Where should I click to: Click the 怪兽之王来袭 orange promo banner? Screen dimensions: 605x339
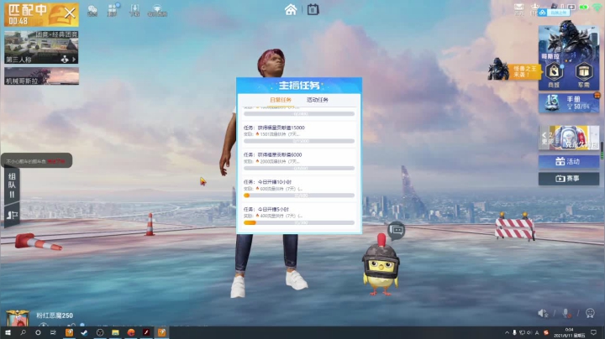click(x=524, y=71)
